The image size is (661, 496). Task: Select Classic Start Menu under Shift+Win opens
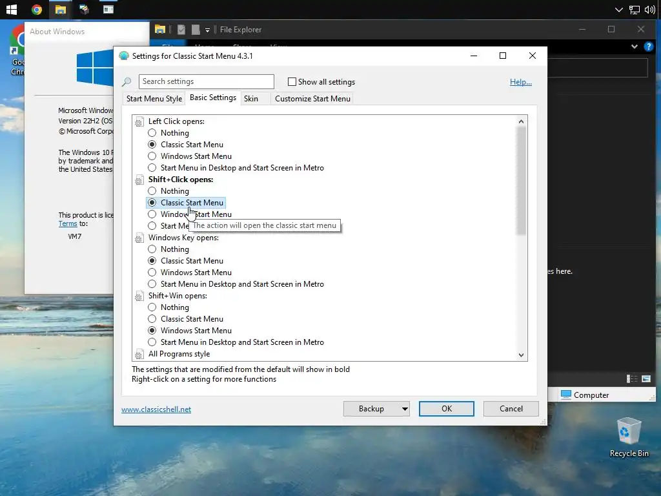pyautogui.click(x=152, y=319)
